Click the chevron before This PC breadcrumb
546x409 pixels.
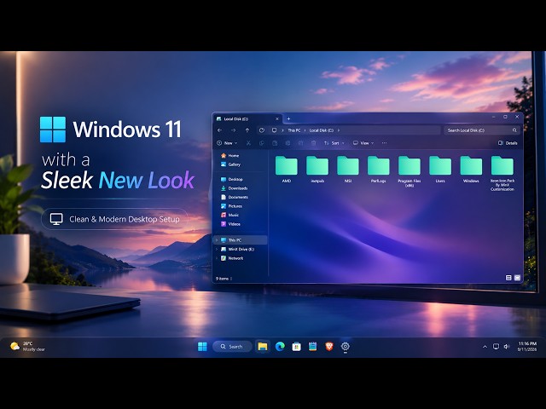[282, 130]
